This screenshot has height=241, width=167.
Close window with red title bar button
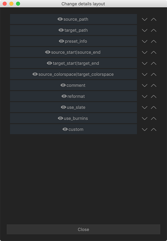[5, 4]
